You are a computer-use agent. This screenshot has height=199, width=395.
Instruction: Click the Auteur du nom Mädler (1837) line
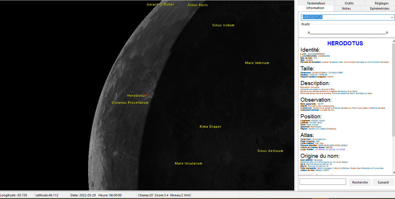[x=313, y=170]
